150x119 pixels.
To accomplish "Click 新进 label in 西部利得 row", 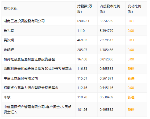I will point(131,69).
